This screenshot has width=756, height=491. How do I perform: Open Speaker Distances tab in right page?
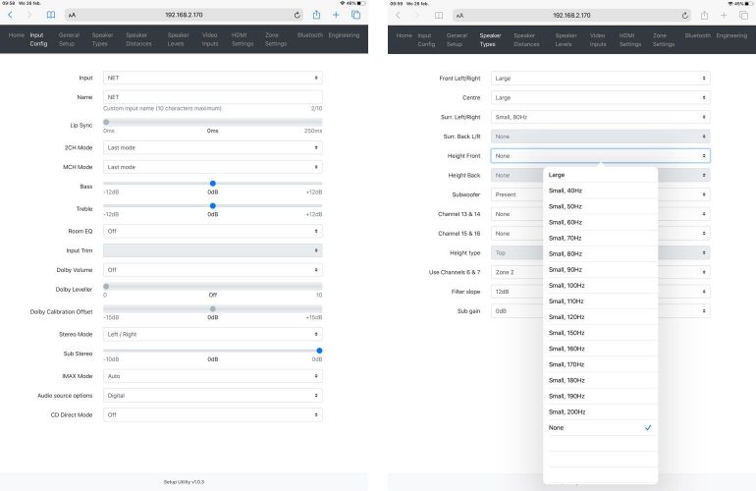pyautogui.click(x=526, y=39)
